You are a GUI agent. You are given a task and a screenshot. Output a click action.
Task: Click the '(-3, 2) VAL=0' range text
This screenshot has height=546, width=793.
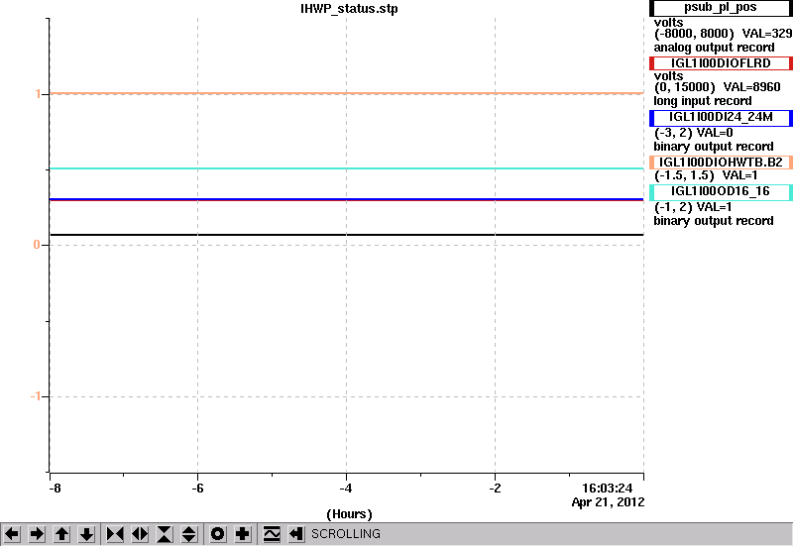point(693,133)
